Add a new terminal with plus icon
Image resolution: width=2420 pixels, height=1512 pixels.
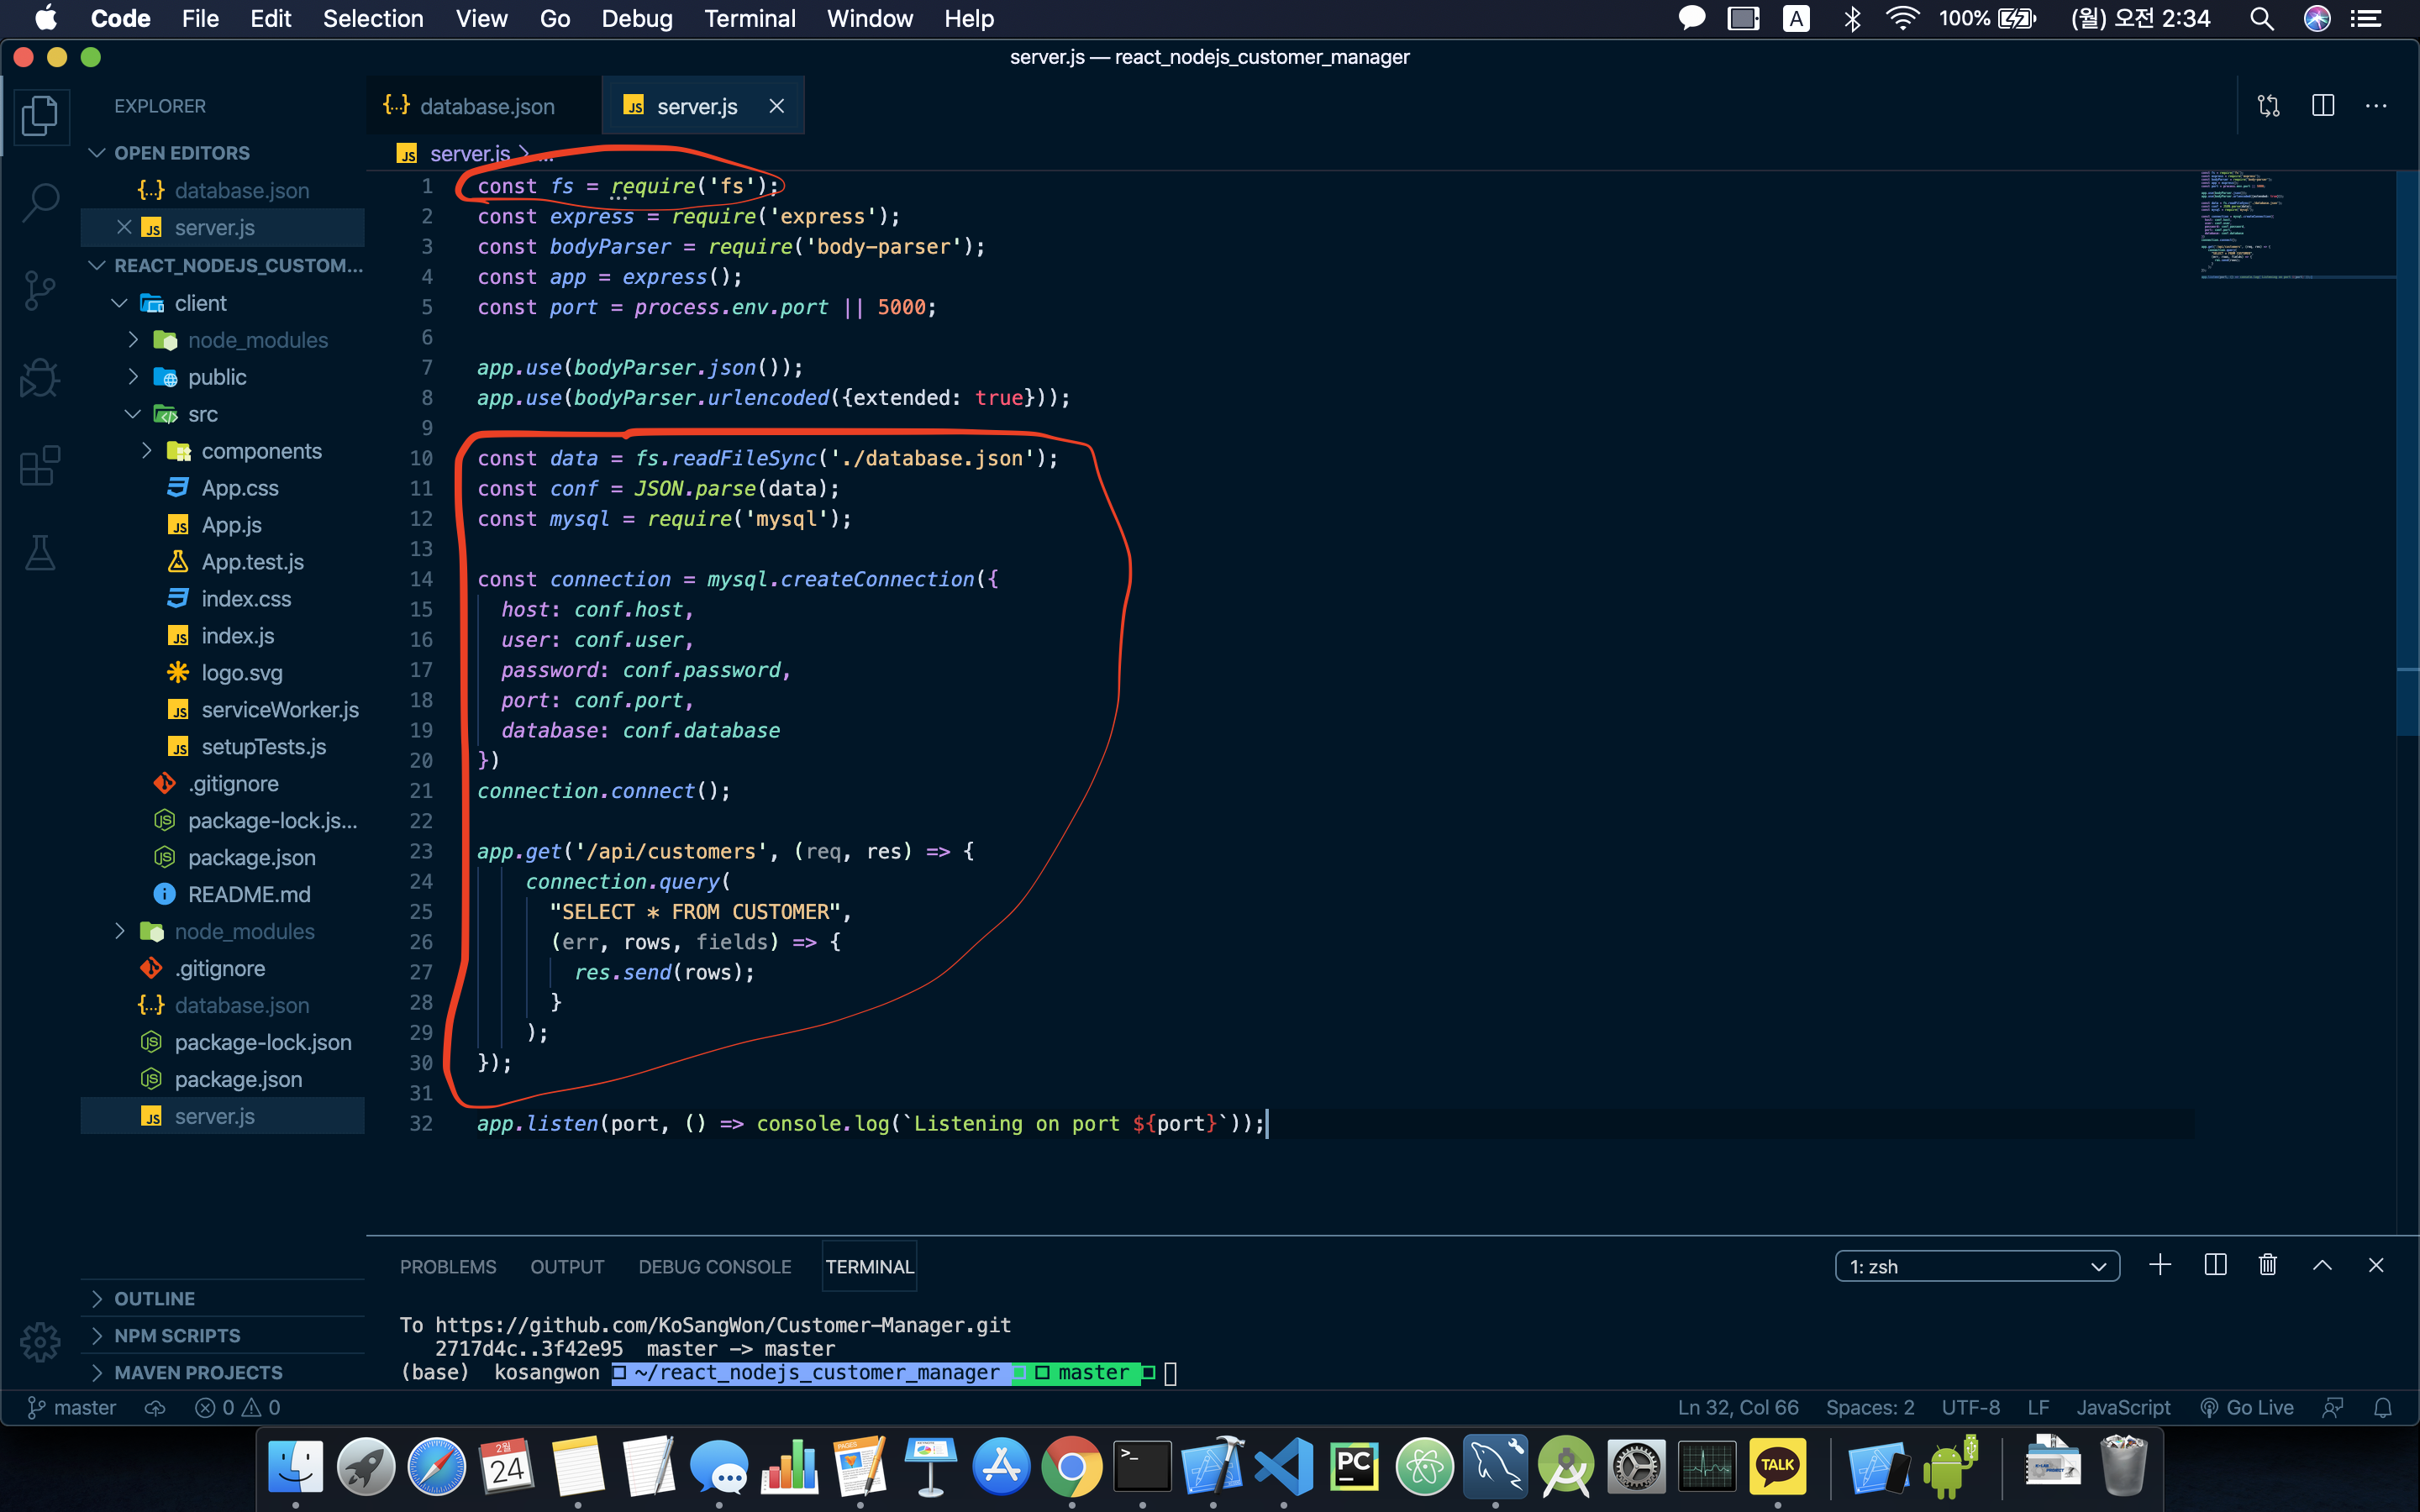2159,1265
